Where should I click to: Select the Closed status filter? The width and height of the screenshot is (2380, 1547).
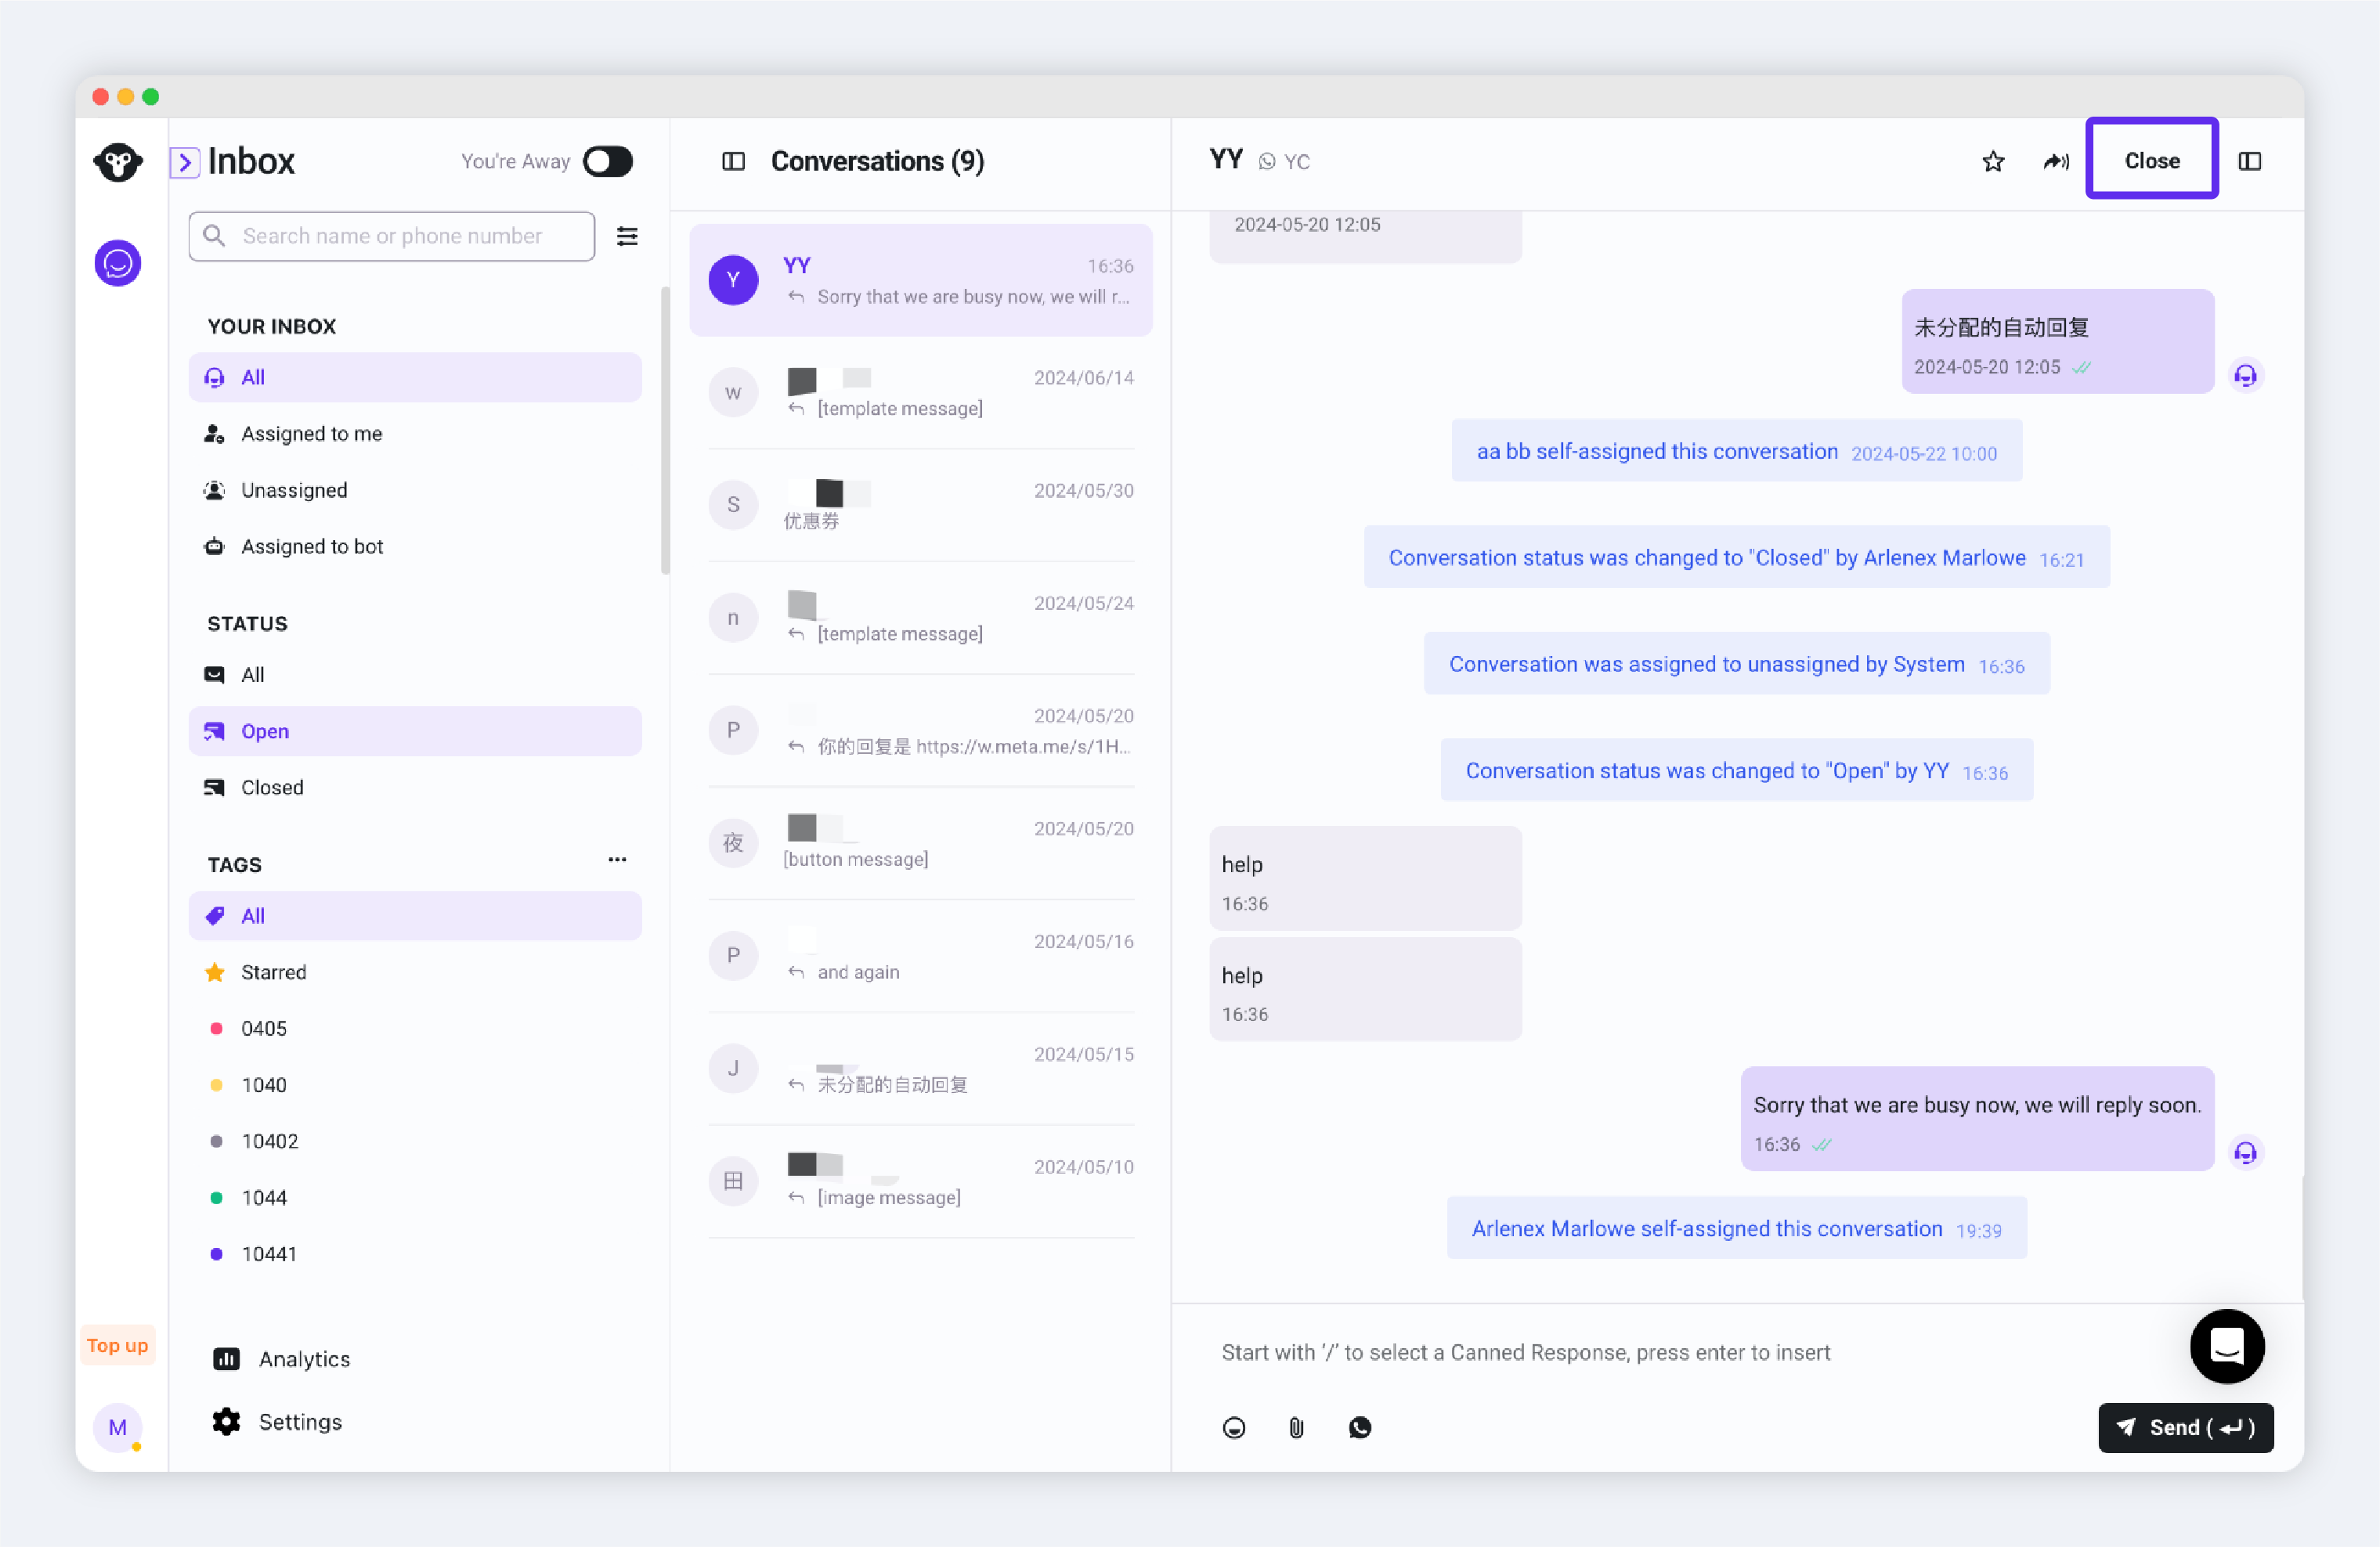point(271,788)
